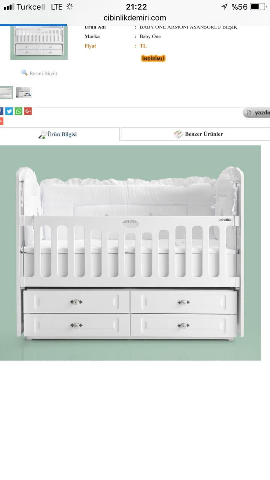The image size is (270, 480).
Task: Tap the 21:22 clock in status bar
Action: (x=136, y=7)
